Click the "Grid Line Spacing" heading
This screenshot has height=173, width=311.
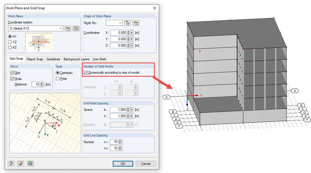coord(95,135)
